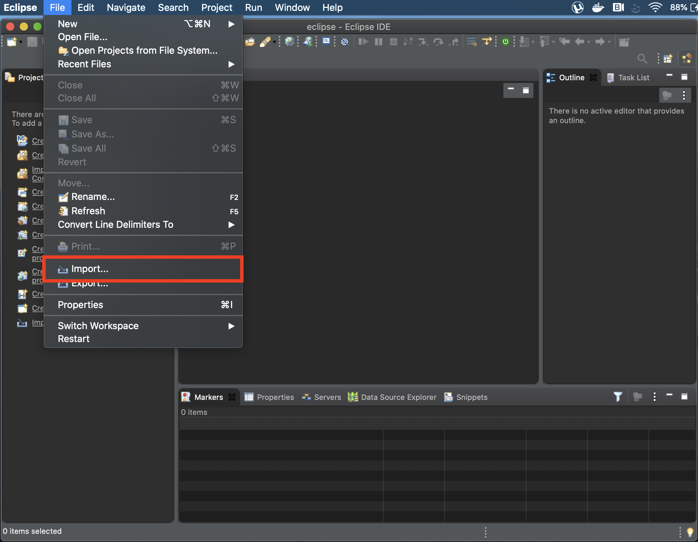Image resolution: width=698 pixels, height=542 pixels.
Task: Open the Outline view three-dot menu
Action: (684, 96)
